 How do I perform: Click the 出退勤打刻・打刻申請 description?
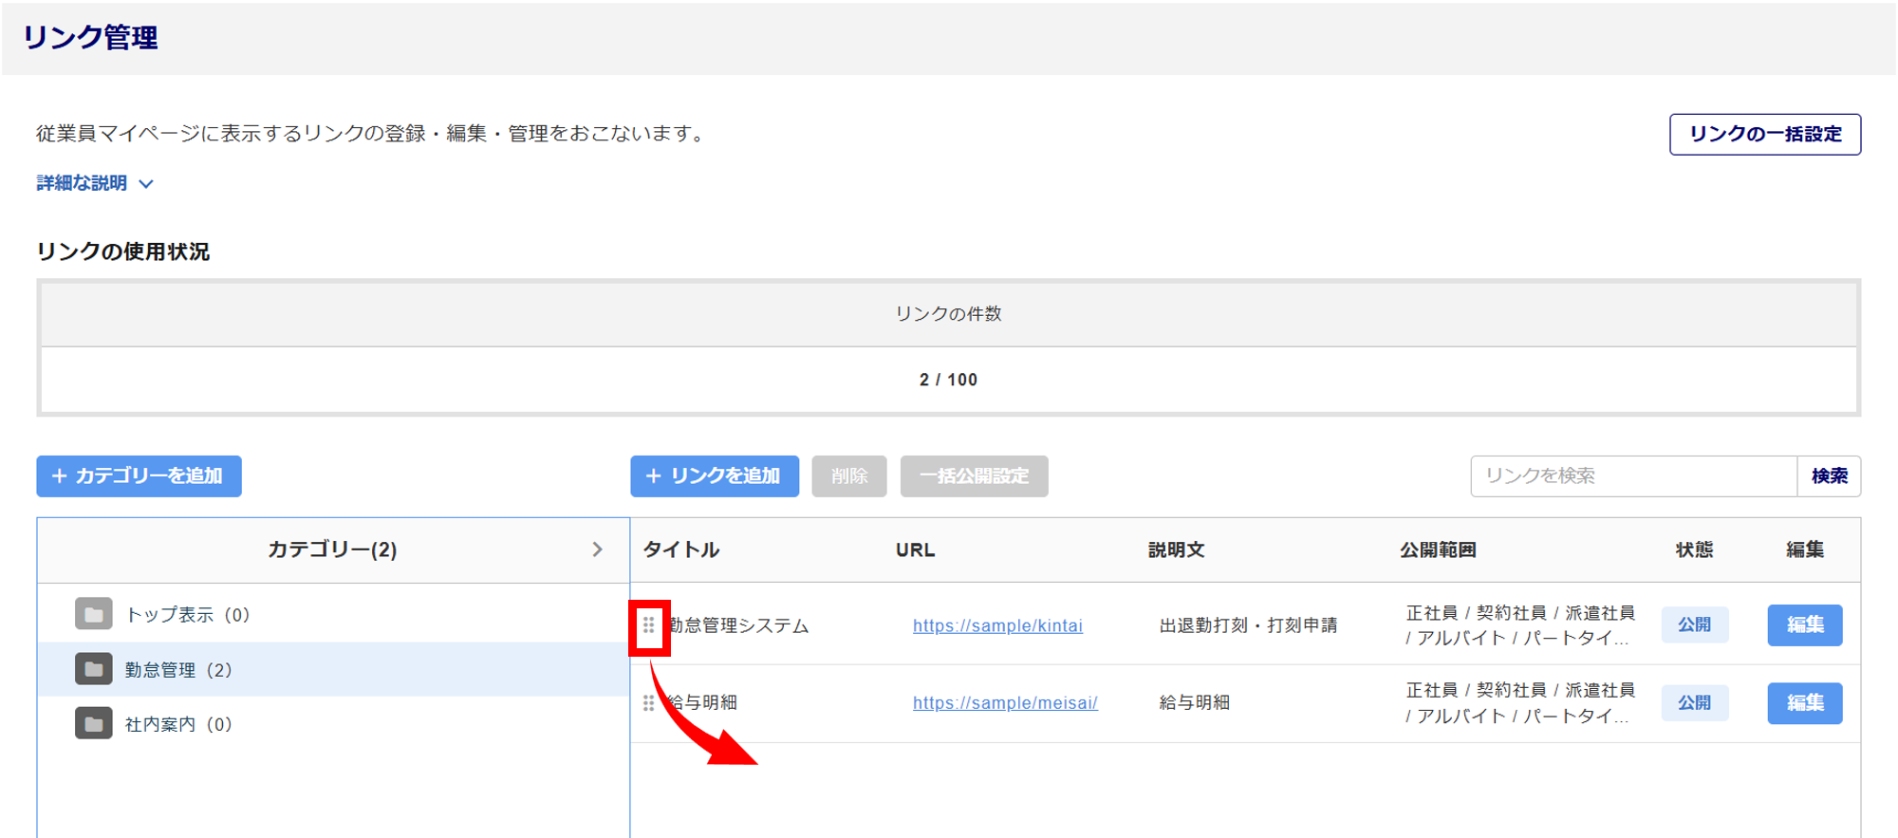[x=1249, y=625]
